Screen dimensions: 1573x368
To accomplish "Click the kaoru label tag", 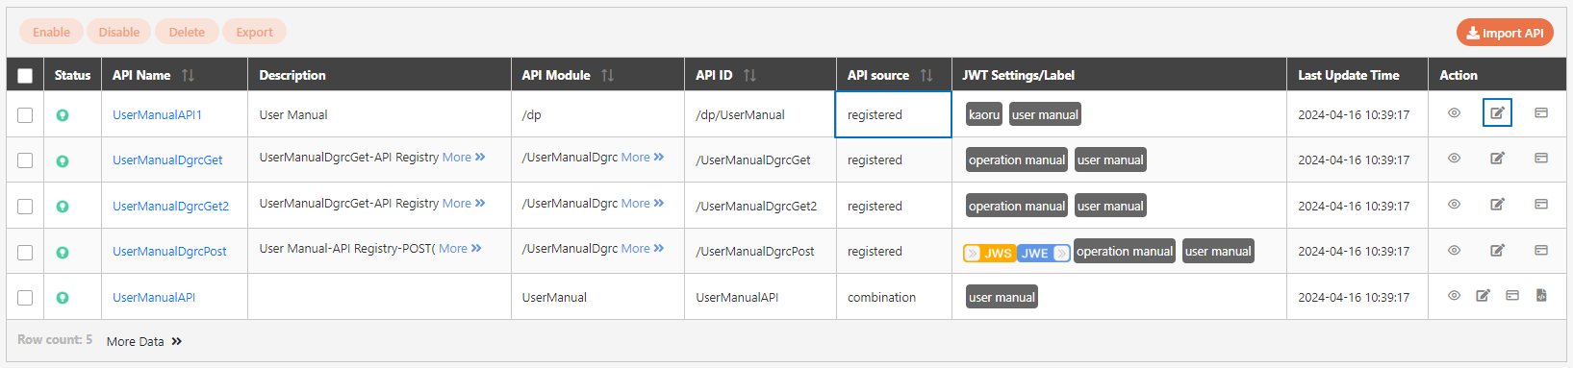I will pyautogui.click(x=984, y=114).
